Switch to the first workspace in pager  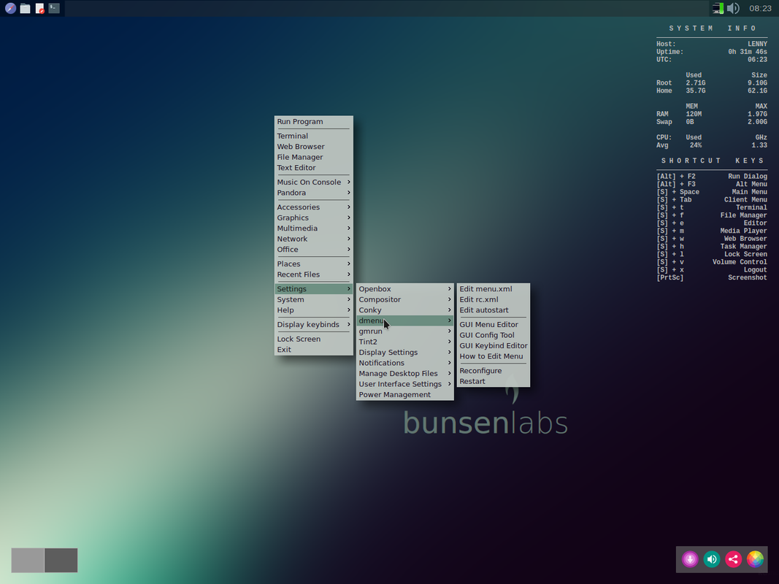tap(28, 560)
